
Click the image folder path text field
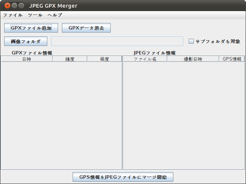117,41
